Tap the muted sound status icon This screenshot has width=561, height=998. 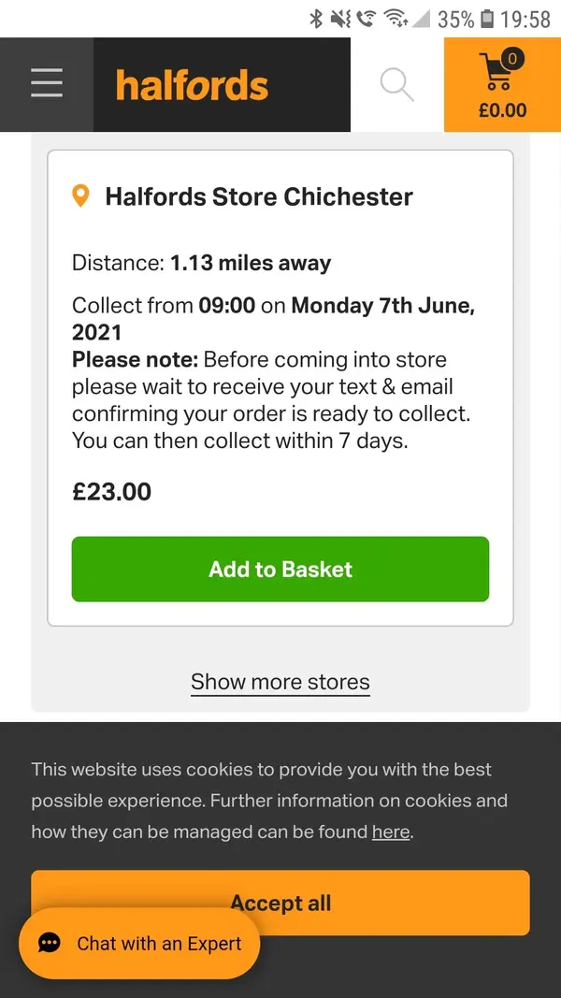[x=340, y=19]
